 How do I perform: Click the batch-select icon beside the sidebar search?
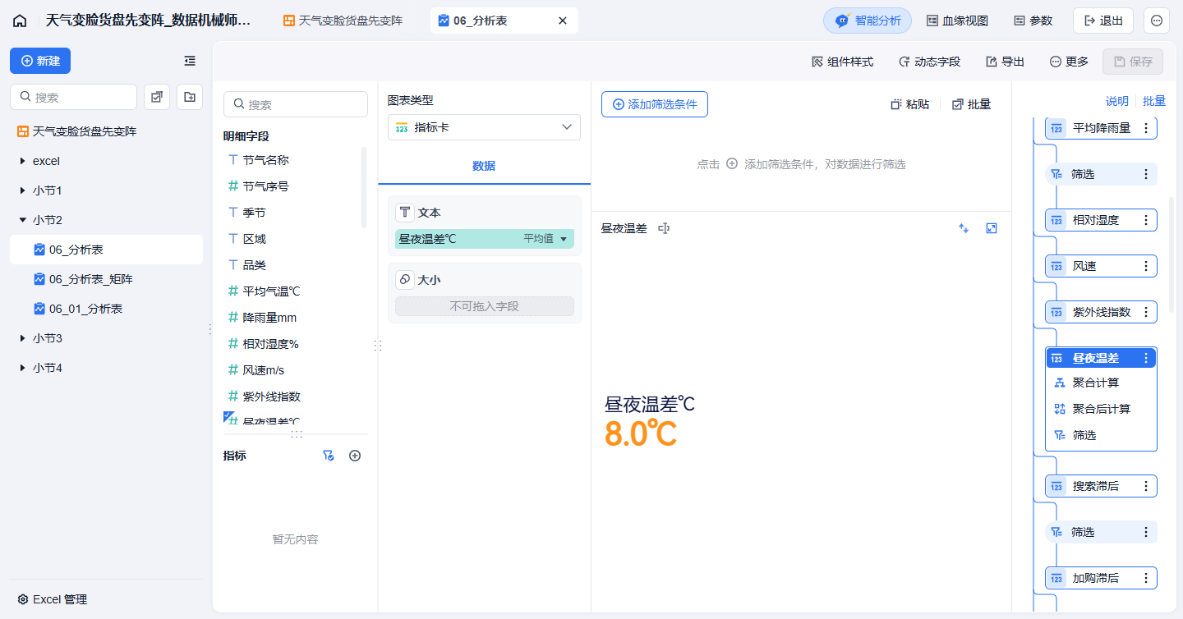[x=157, y=97]
